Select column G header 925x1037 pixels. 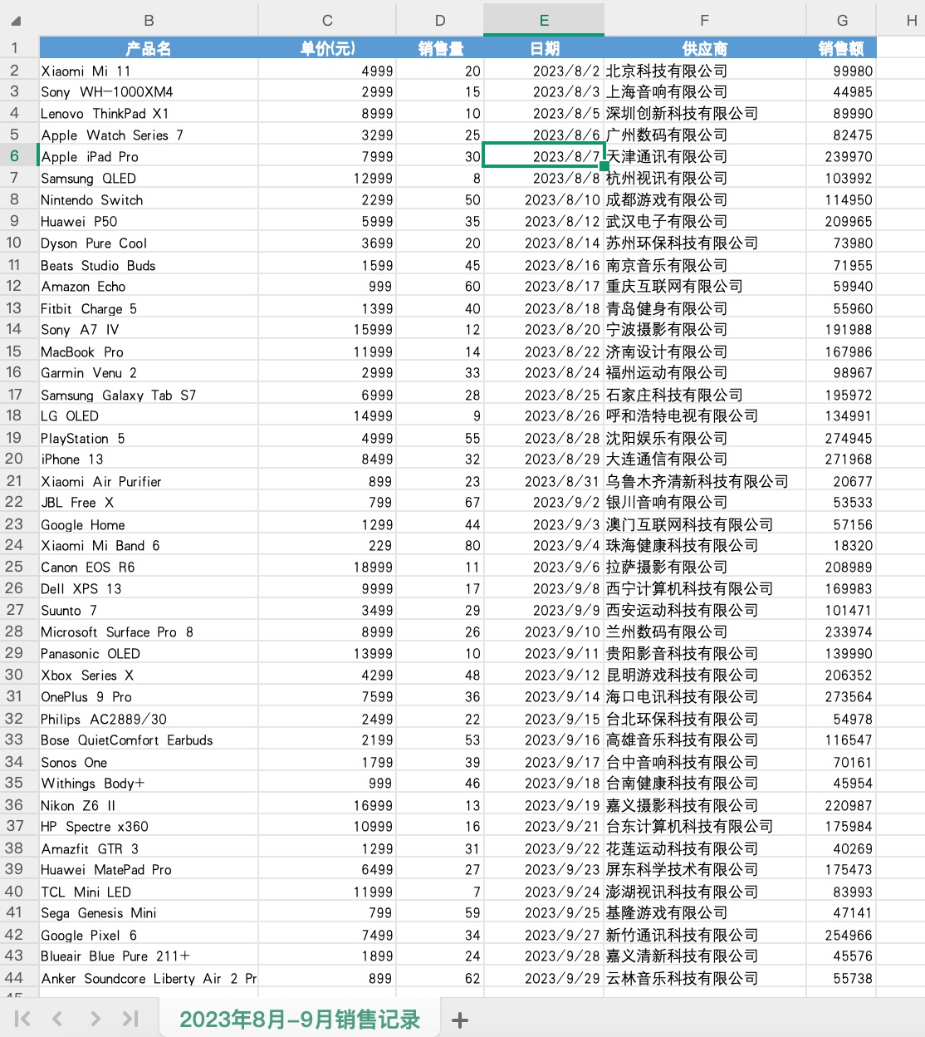[842, 20]
